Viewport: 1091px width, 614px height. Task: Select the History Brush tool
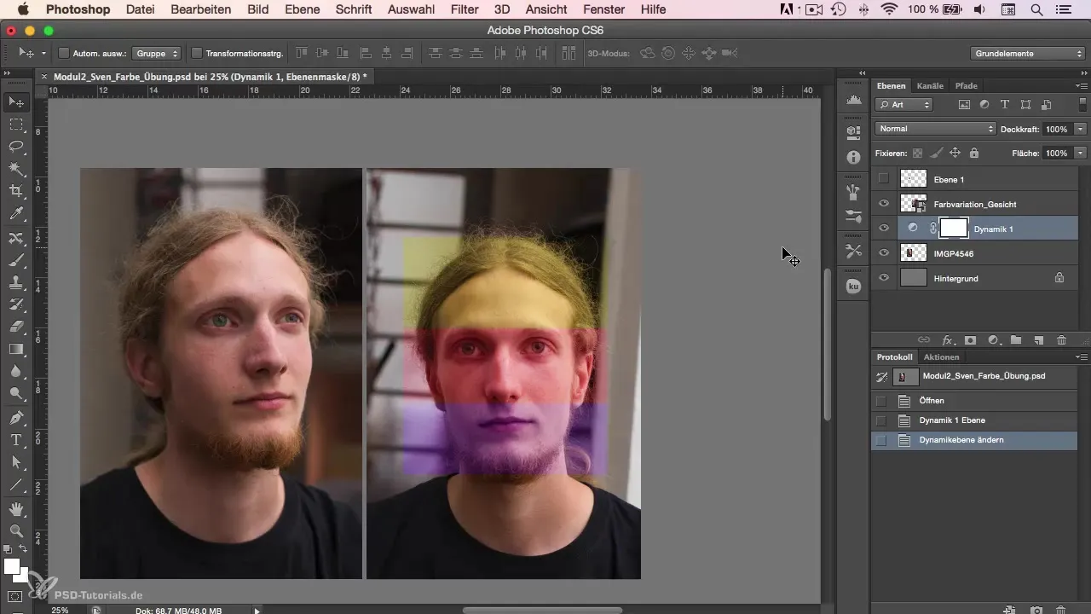click(x=16, y=304)
